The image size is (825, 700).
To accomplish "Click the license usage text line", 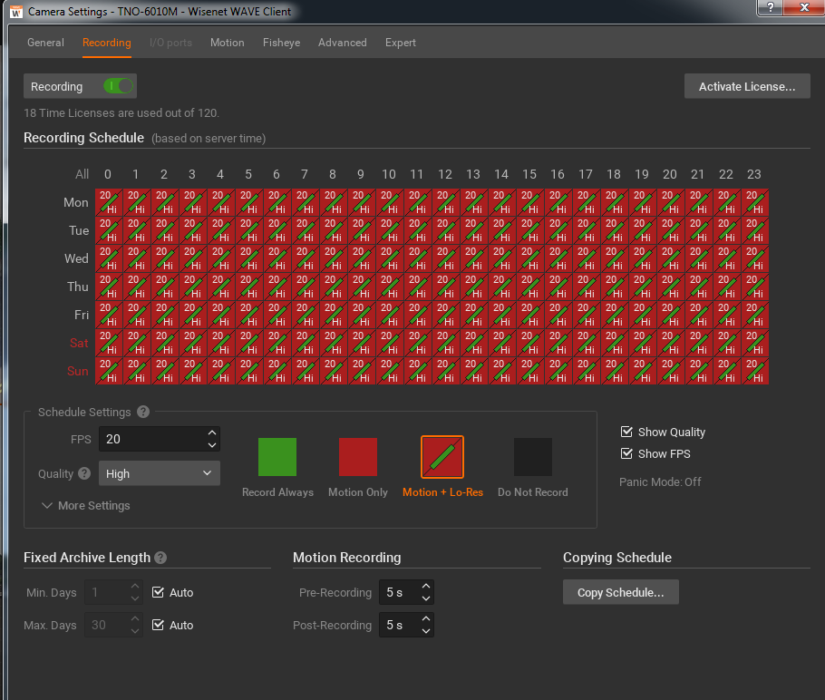I will pos(121,113).
